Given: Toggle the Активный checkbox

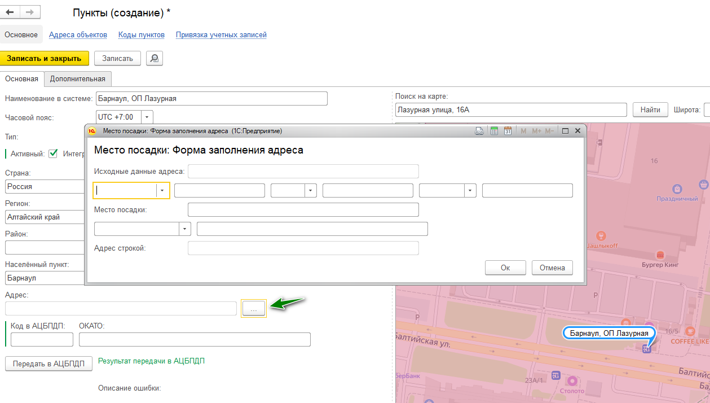Looking at the screenshot, I should pos(54,154).
